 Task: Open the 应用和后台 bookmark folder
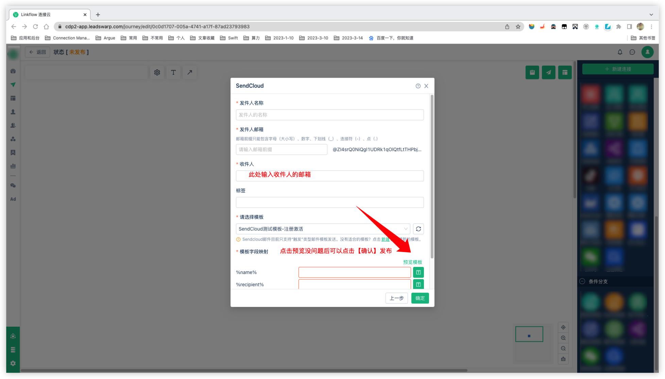pyautogui.click(x=25, y=38)
